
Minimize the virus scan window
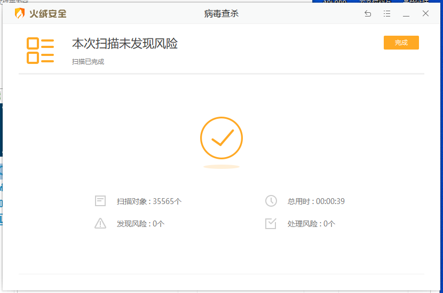[406, 14]
